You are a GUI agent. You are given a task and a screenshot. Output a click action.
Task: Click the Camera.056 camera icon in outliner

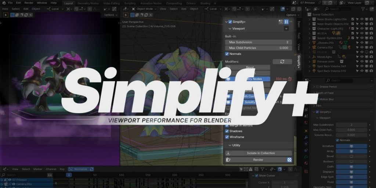(x=315, y=47)
